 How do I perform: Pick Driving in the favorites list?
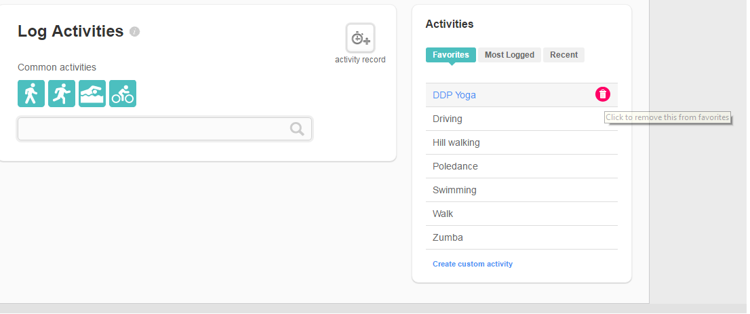pyautogui.click(x=522, y=119)
